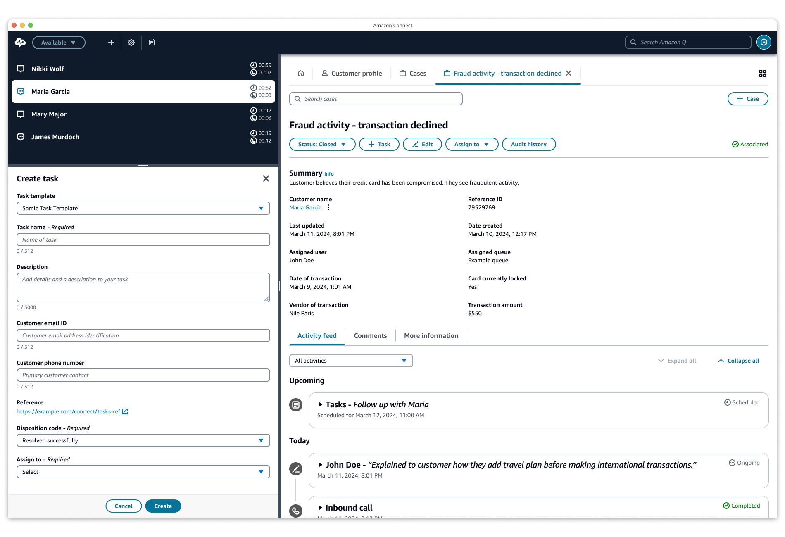Click the phone icon on the Inbound call entry
785x537 pixels.
tap(296, 511)
